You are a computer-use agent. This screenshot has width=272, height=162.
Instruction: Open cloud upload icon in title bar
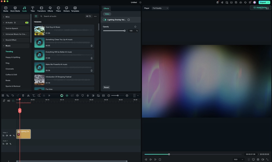241,2
